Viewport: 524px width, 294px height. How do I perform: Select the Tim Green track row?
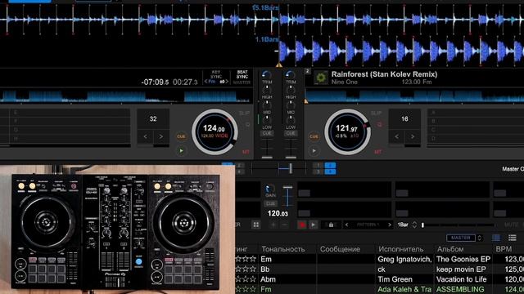click(379, 279)
